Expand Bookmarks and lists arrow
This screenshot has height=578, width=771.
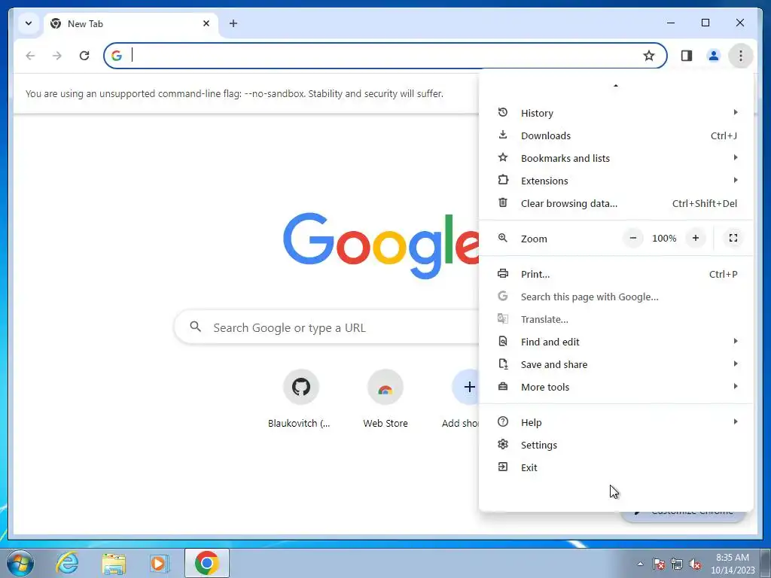(736, 158)
